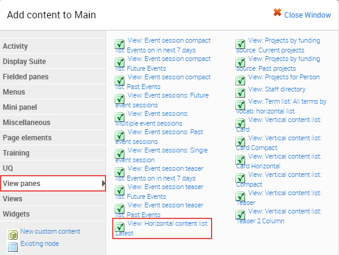This screenshot has width=339, height=255.
Task: Click the New custom content link
Action: tap(50, 231)
